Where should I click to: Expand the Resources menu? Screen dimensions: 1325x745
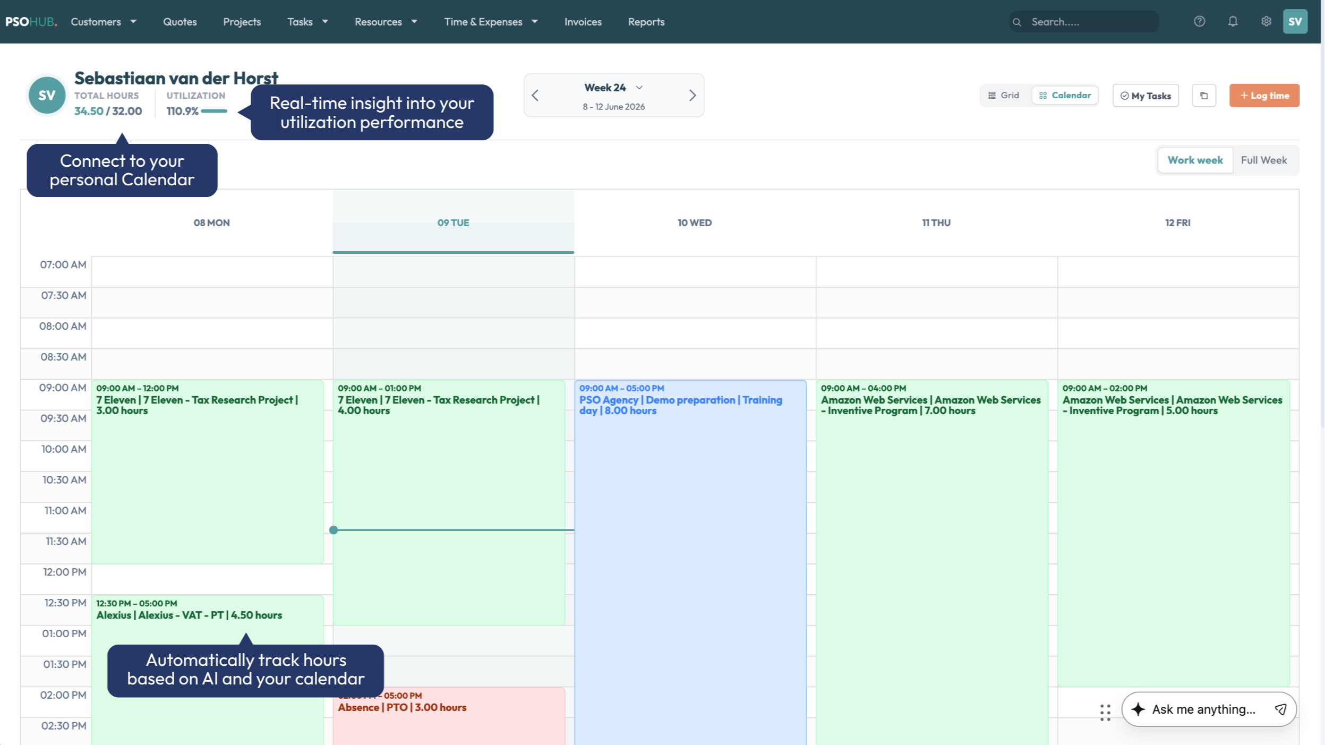(386, 22)
